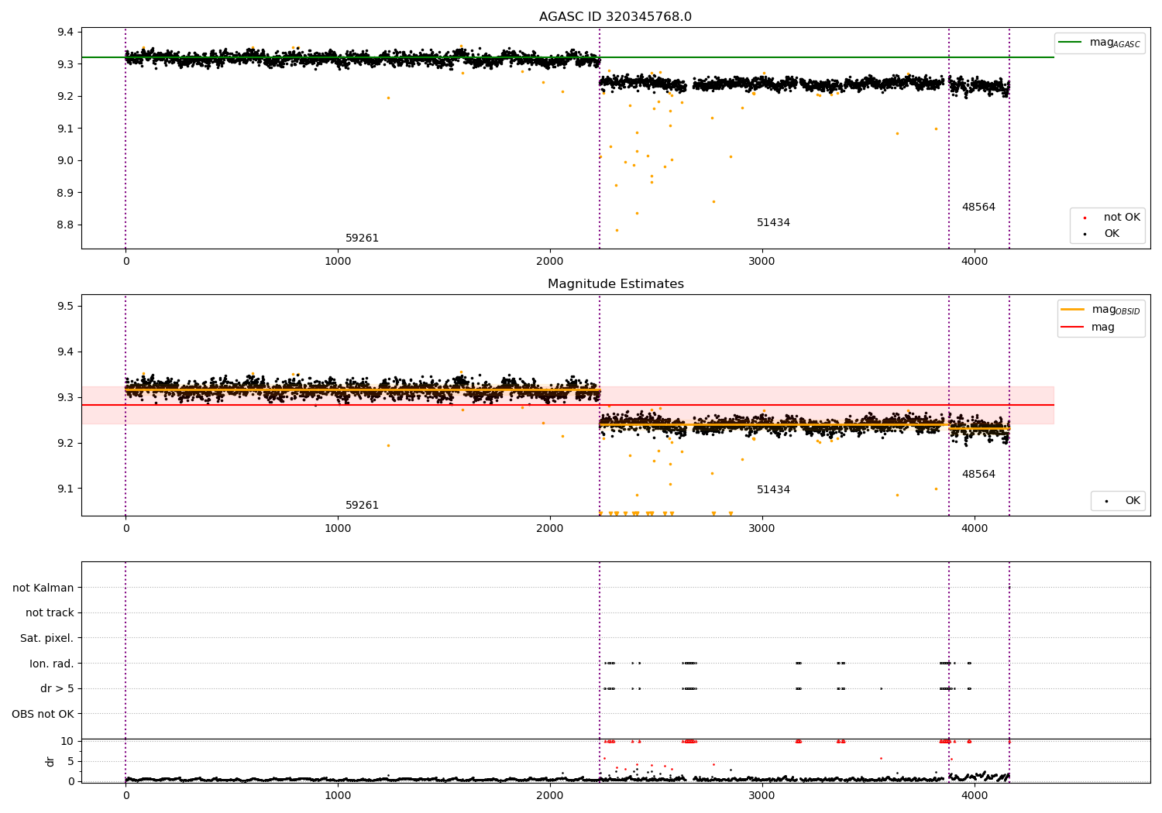Click the dr tick label 10, bottom plot
Viewport: 1162px width, 813px height.
click(x=67, y=742)
